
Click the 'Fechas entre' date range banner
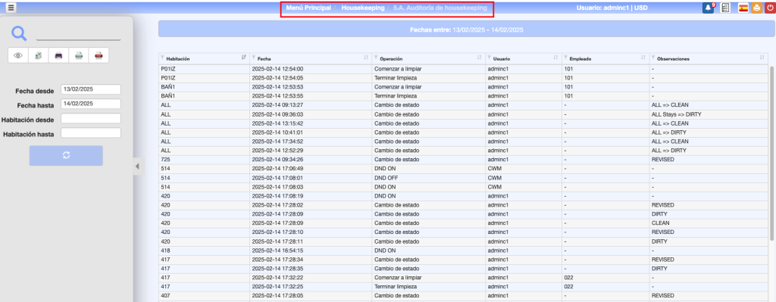point(467,30)
